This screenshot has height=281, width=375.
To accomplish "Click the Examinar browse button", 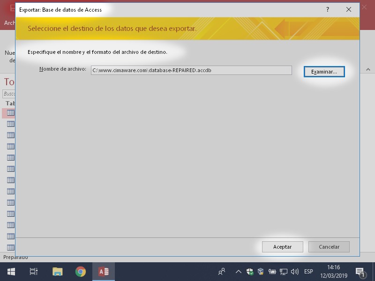I will (324, 72).
